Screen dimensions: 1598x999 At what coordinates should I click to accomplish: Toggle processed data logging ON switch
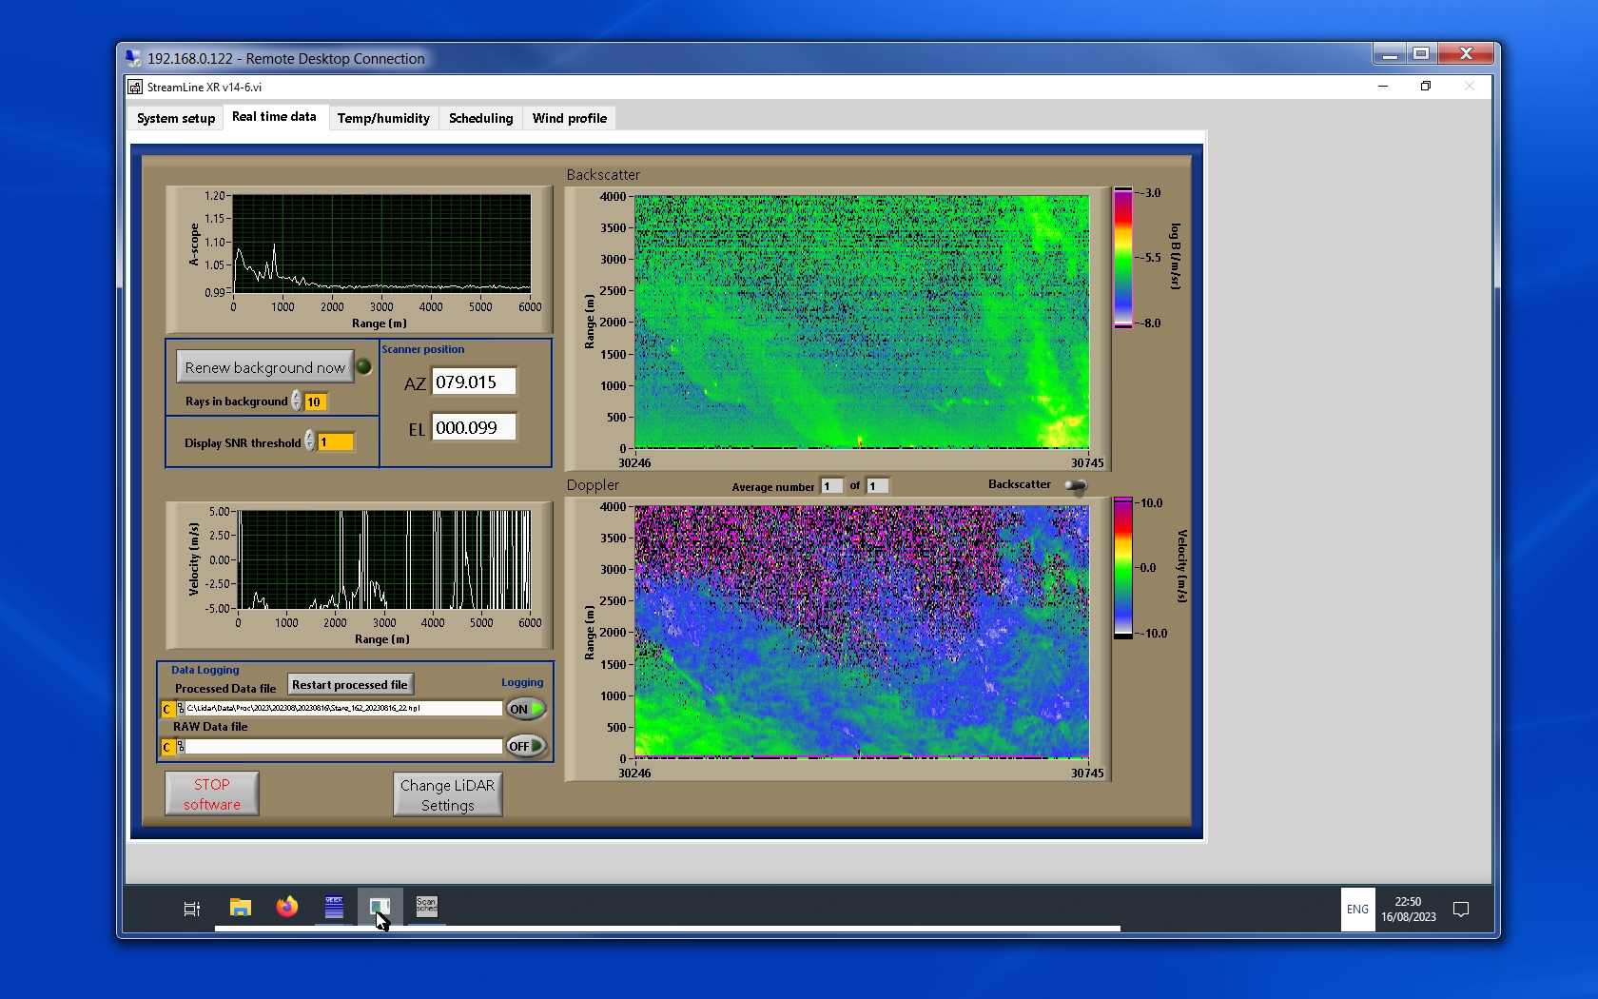coord(526,709)
